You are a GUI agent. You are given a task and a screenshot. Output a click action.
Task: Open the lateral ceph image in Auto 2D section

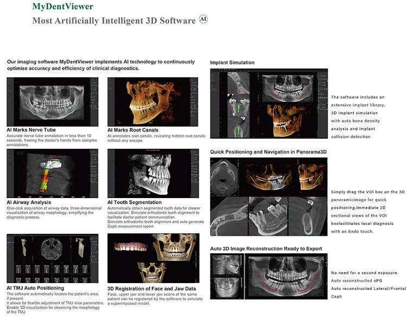[x=227, y=265]
